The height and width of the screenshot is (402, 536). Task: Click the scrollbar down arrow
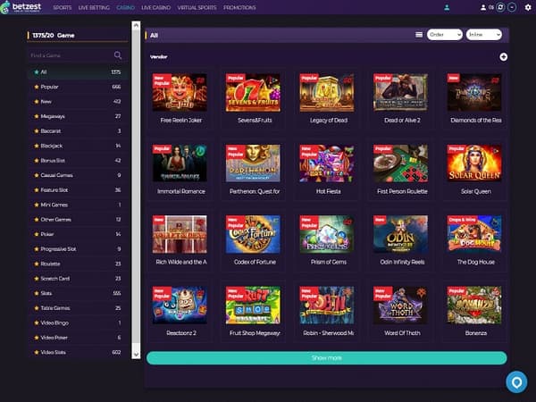click(x=136, y=355)
